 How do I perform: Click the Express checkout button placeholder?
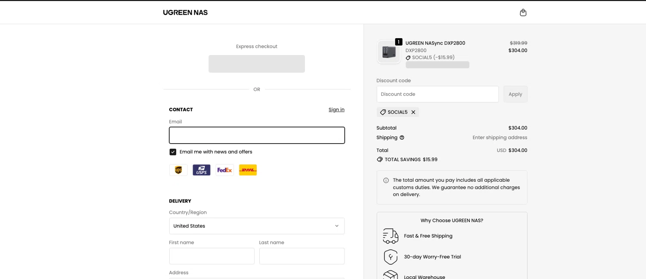(x=257, y=64)
